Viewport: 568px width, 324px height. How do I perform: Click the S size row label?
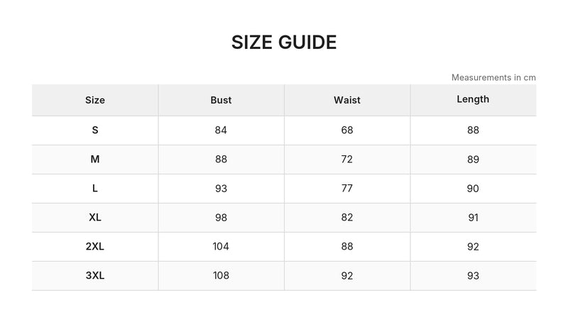[x=95, y=130]
